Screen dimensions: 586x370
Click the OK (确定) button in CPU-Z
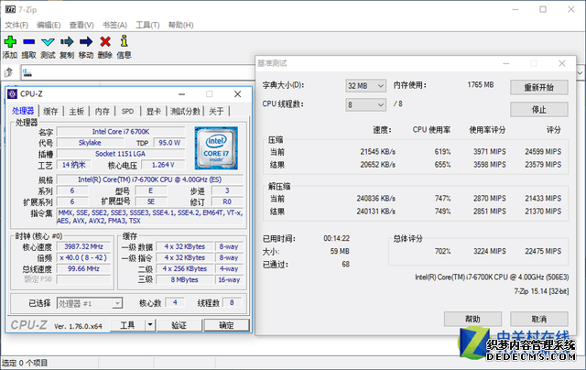coord(226,325)
